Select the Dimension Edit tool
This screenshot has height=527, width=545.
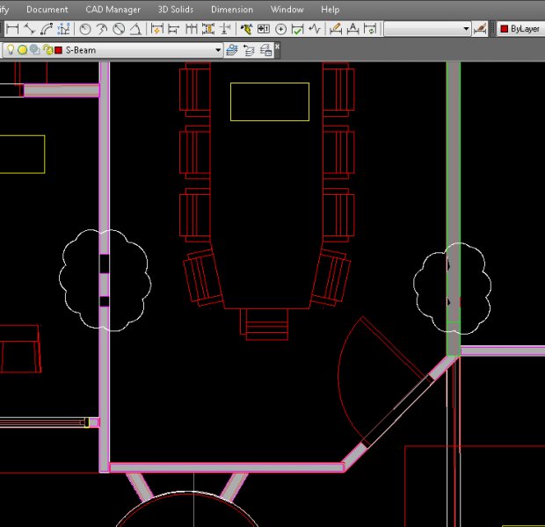tap(336, 29)
